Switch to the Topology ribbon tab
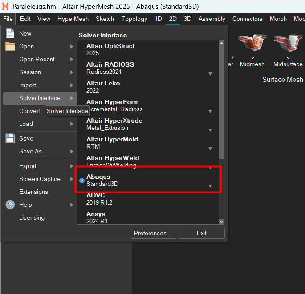Viewport: 305px width, 294px height. 134,19
